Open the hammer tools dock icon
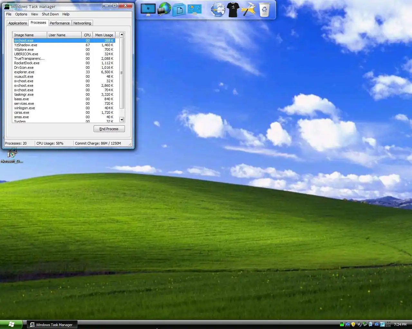This screenshot has height=329, width=412. click(248, 10)
